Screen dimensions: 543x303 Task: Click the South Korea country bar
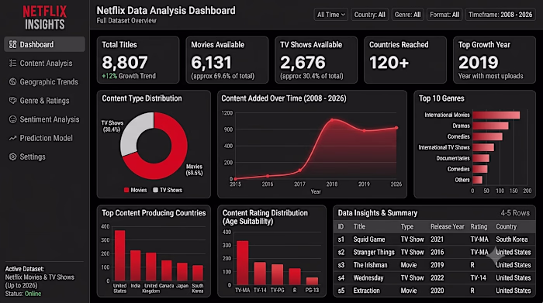(x=198, y=273)
